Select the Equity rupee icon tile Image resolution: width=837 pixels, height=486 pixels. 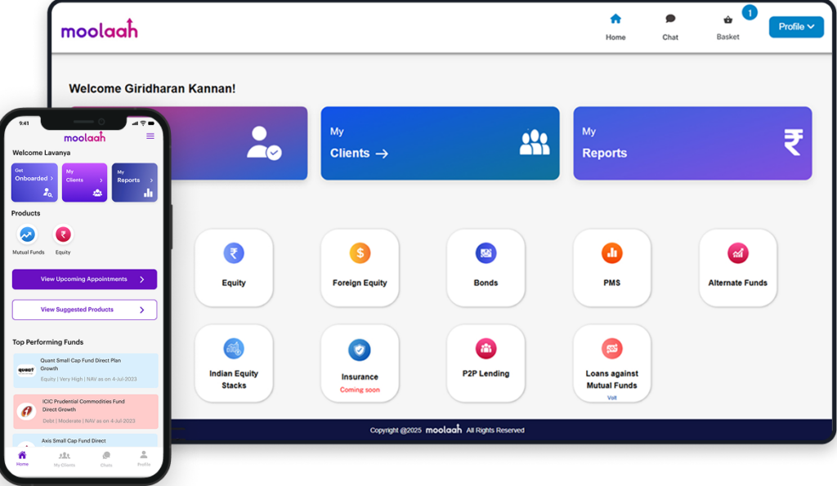[x=234, y=254]
